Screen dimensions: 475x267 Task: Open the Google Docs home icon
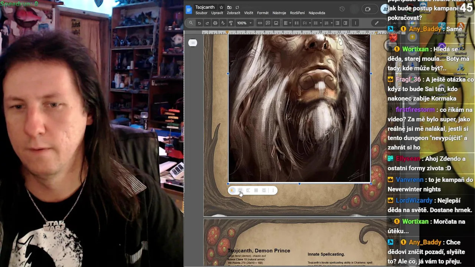(189, 10)
